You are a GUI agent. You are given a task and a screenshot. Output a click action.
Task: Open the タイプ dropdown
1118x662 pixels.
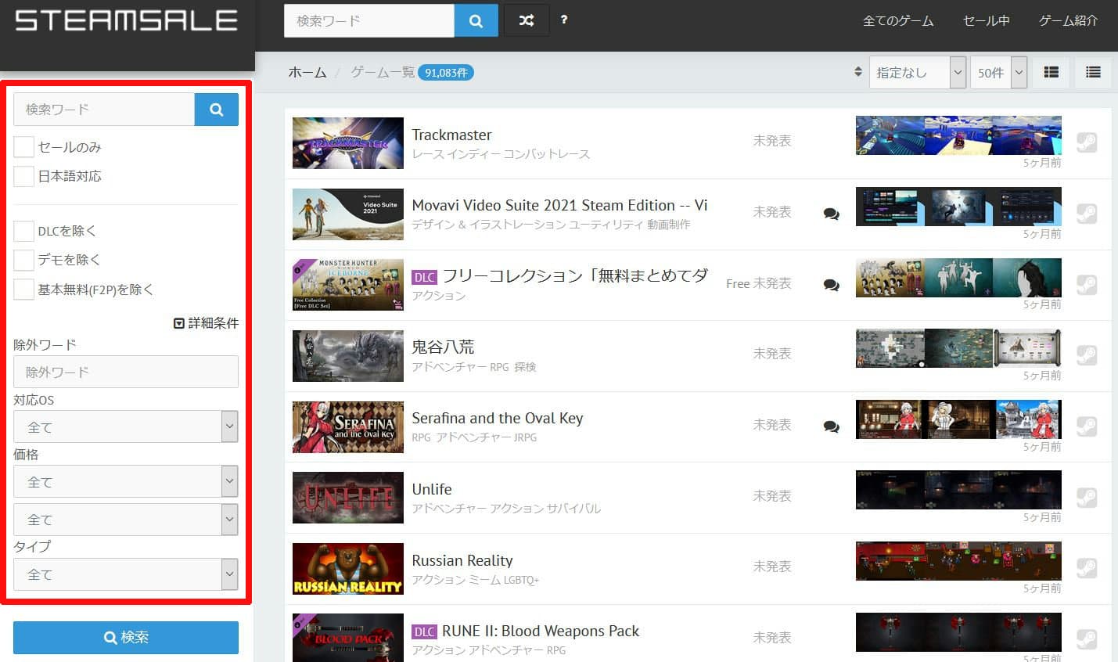(126, 574)
